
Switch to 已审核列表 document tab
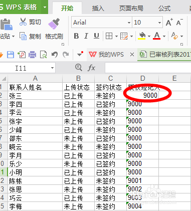(x=164, y=55)
